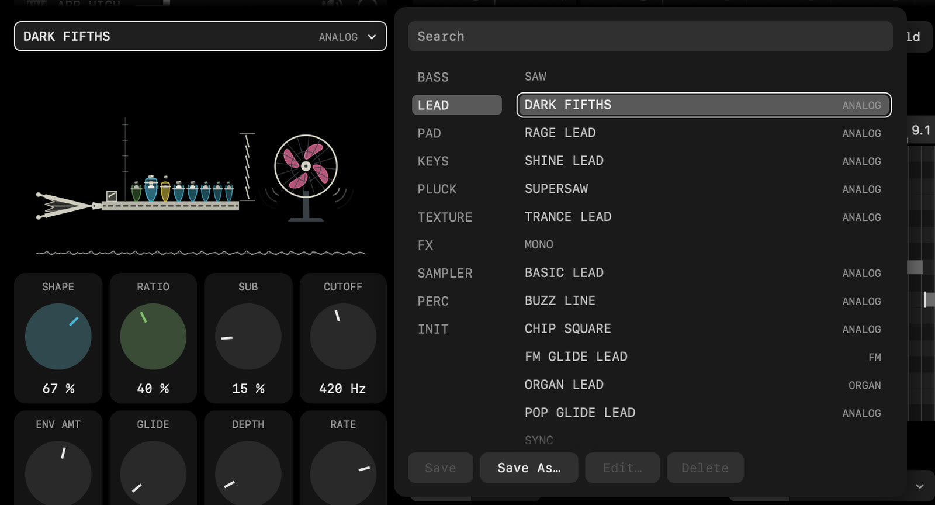Click the Delete button
This screenshot has width=935, height=505.
click(x=705, y=468)
